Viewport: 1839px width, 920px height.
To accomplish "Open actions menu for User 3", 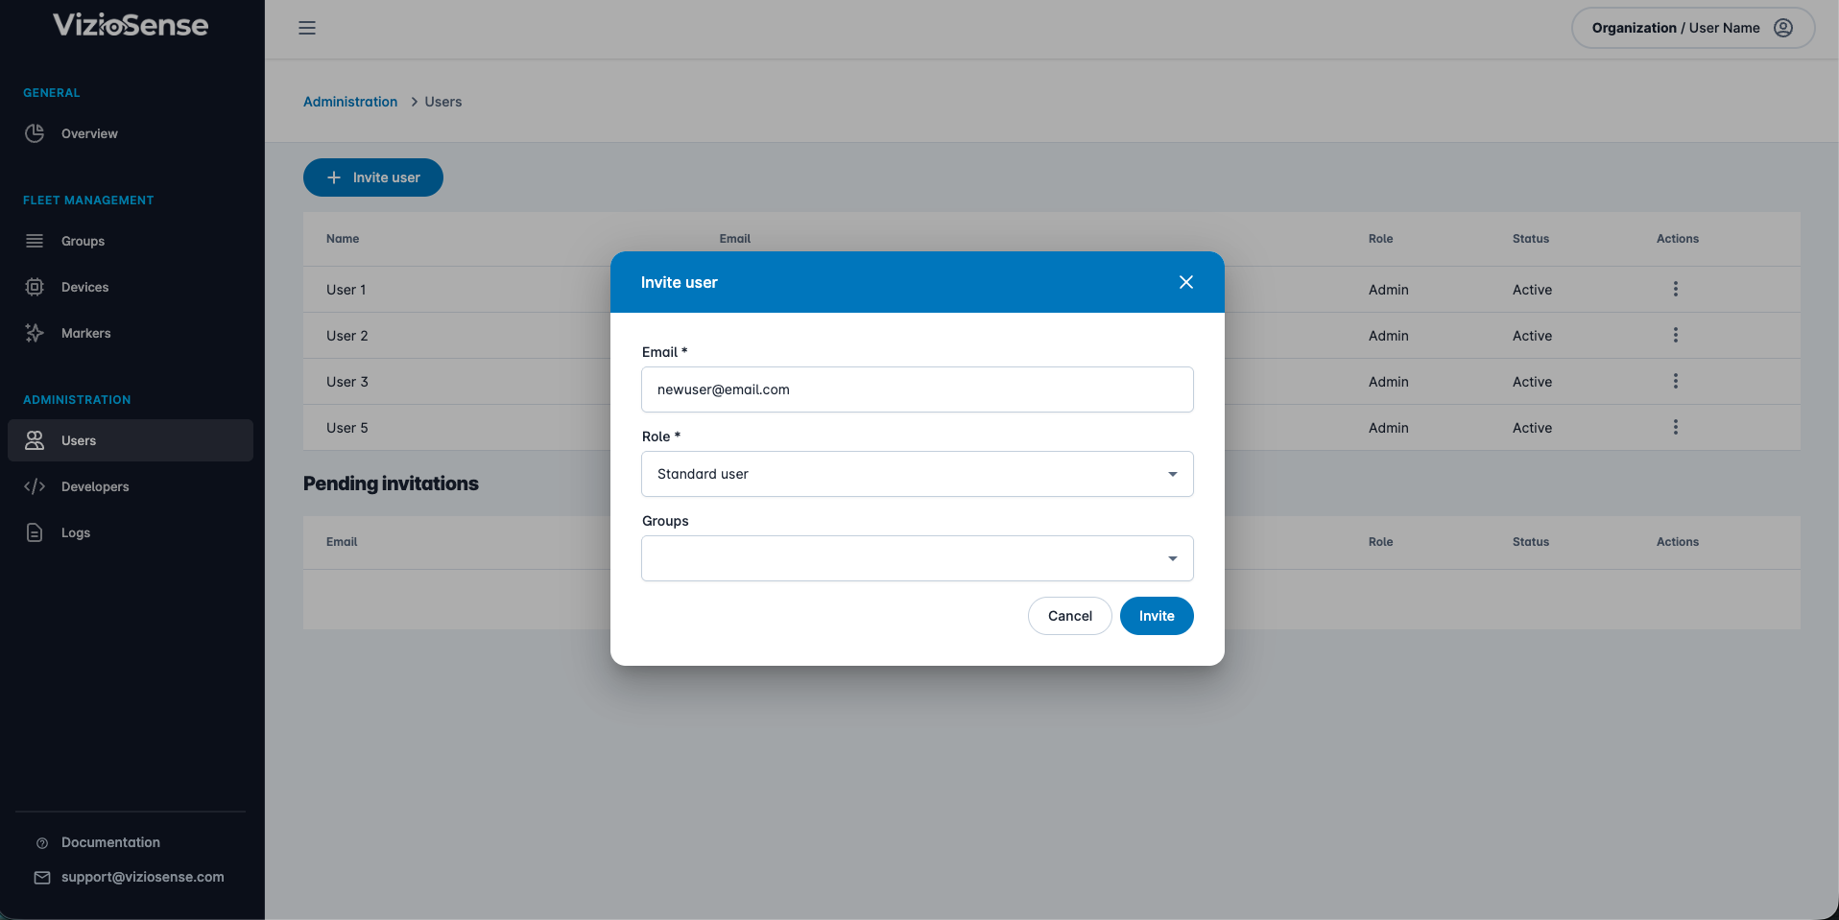I will point(1676,381).
